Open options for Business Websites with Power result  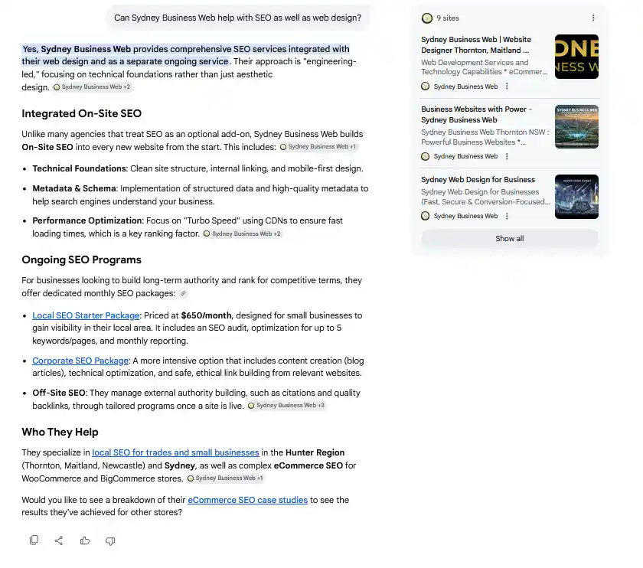[x=507, y=156]
